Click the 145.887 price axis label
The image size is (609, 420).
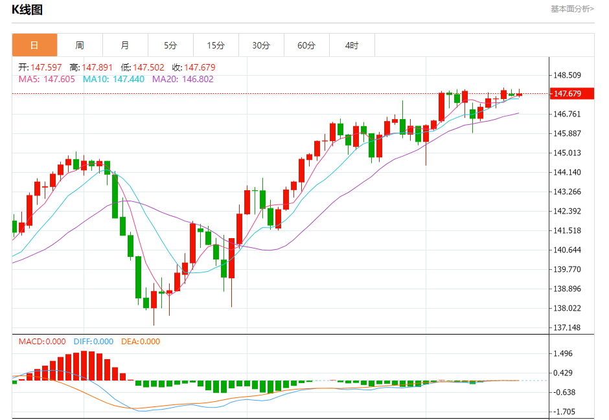tap(567, 133)
